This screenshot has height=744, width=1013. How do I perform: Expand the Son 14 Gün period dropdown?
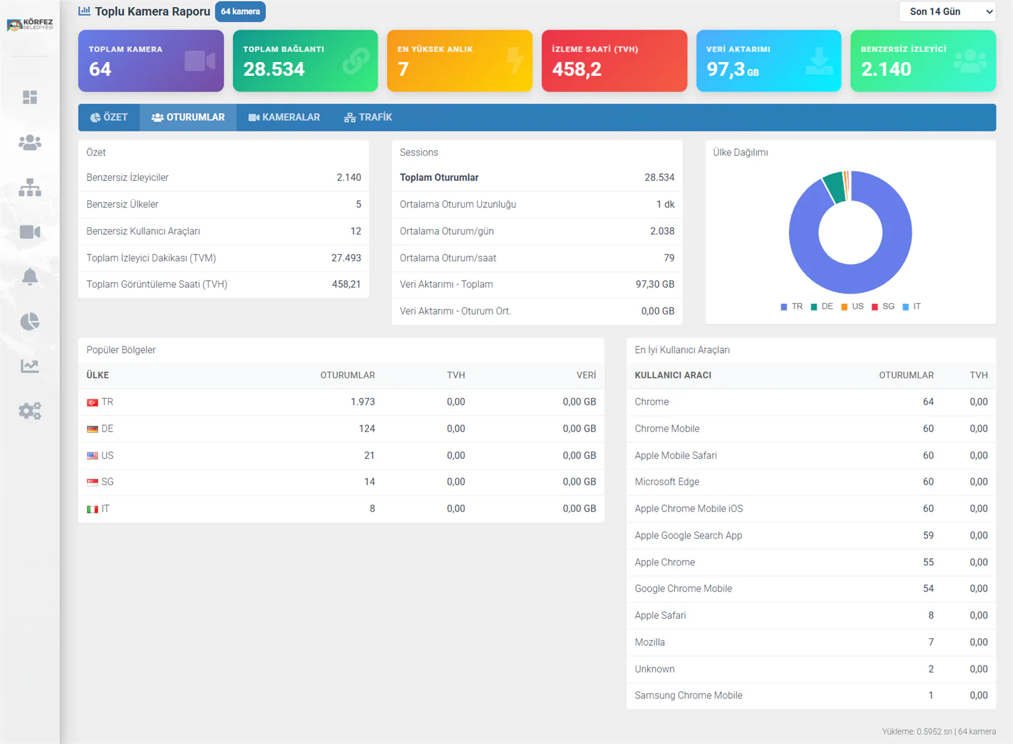click(x=947, y=11)
